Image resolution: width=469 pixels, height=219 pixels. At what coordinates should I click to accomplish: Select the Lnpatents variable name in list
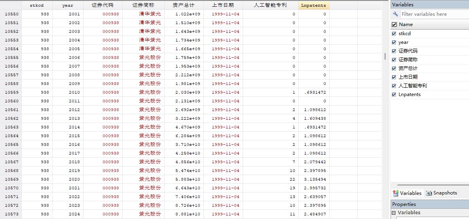click(x=410, y=94)
